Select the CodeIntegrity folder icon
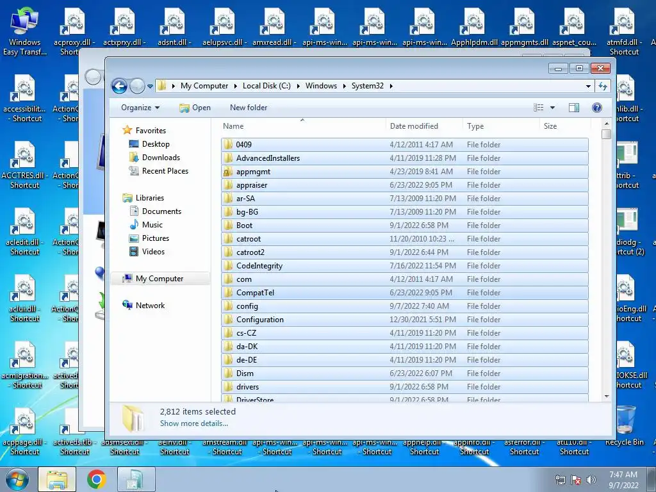Screen dimensions: 656x492 pyautogui.click(x=227, y=266)
